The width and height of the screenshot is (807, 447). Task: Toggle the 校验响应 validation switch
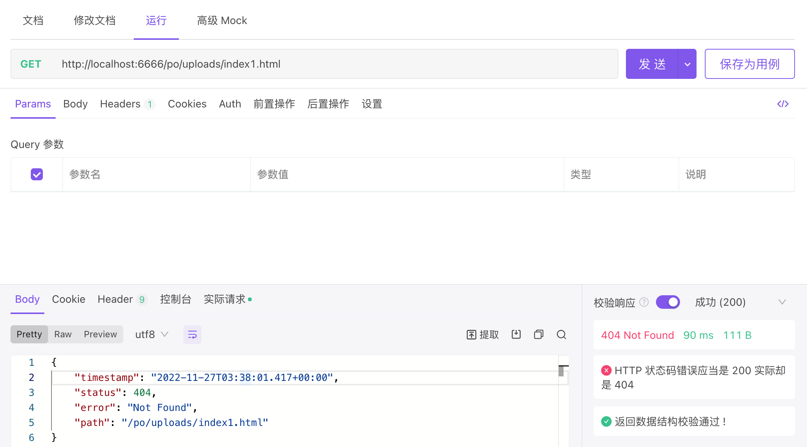668,302
